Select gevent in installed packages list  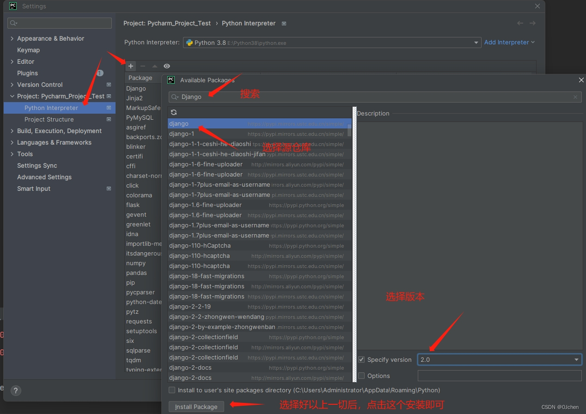coord(136,214)
